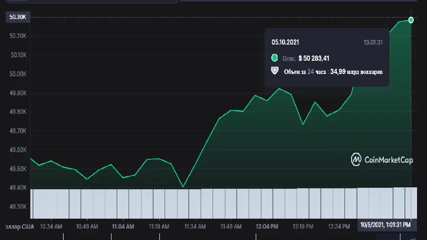Select the 10:34 AM time axis label
The width and height of the screenshot is (427, 240).
tap(51, 227)
